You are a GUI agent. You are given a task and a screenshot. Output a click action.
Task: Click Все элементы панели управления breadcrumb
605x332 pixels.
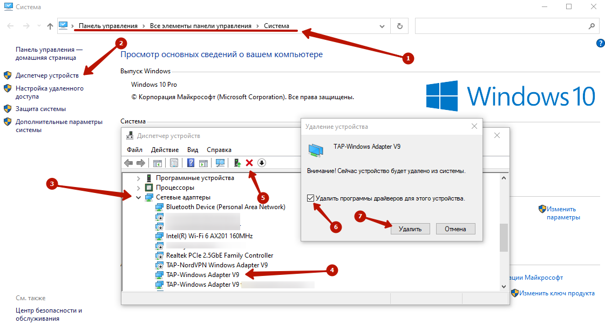pyautogui.click(x=201, y=26)
